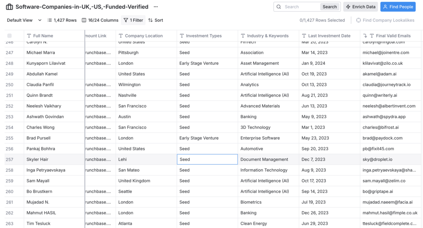Click the Company Location column header

pyautogui.click(x=144, y=36)
